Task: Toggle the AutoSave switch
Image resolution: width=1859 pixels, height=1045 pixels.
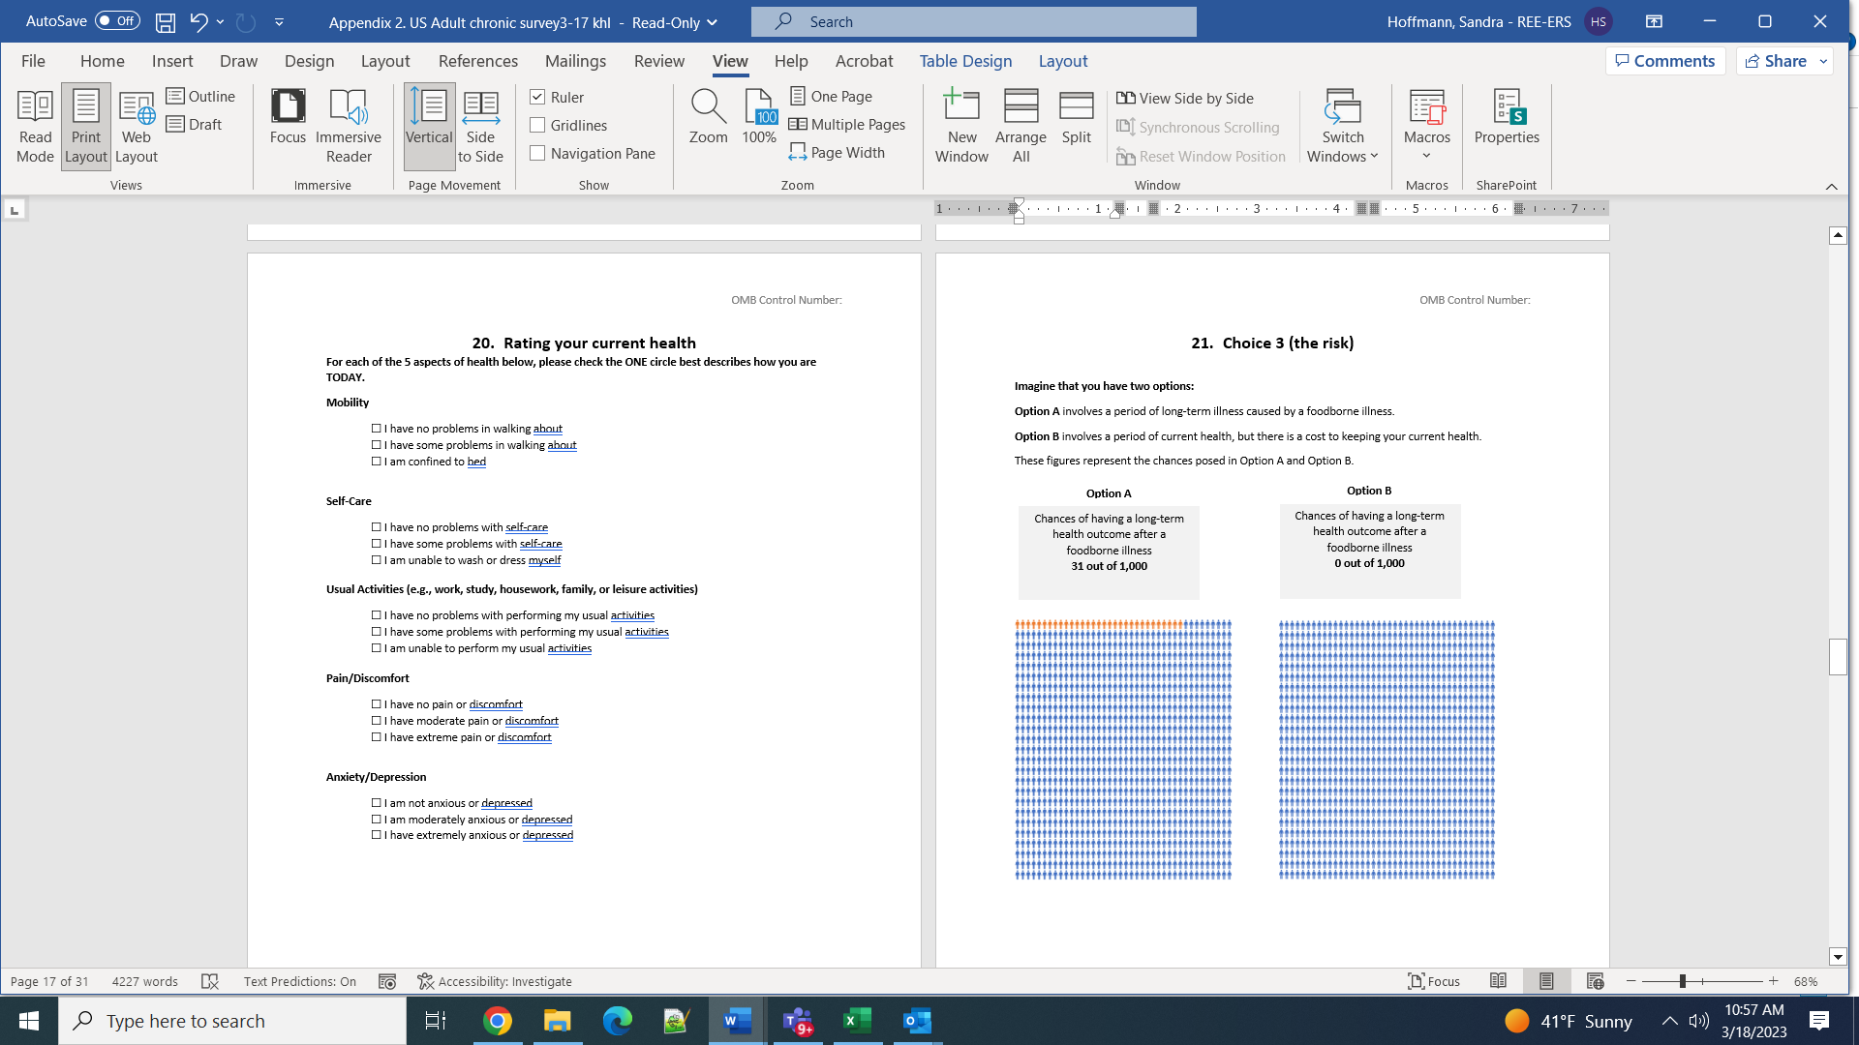Action: (x=117, y=21)
